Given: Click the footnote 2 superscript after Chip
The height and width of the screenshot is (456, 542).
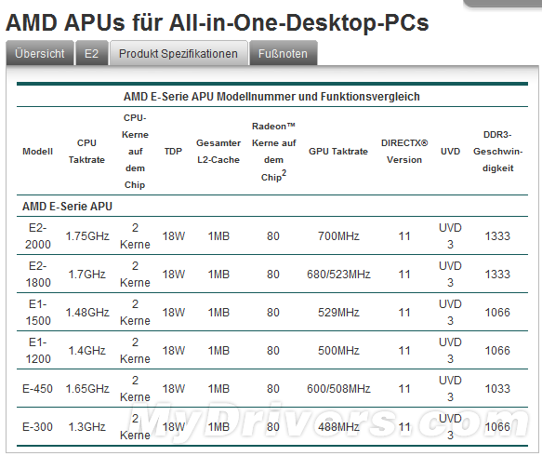Looking at the screenshot, I should [284, 173].
